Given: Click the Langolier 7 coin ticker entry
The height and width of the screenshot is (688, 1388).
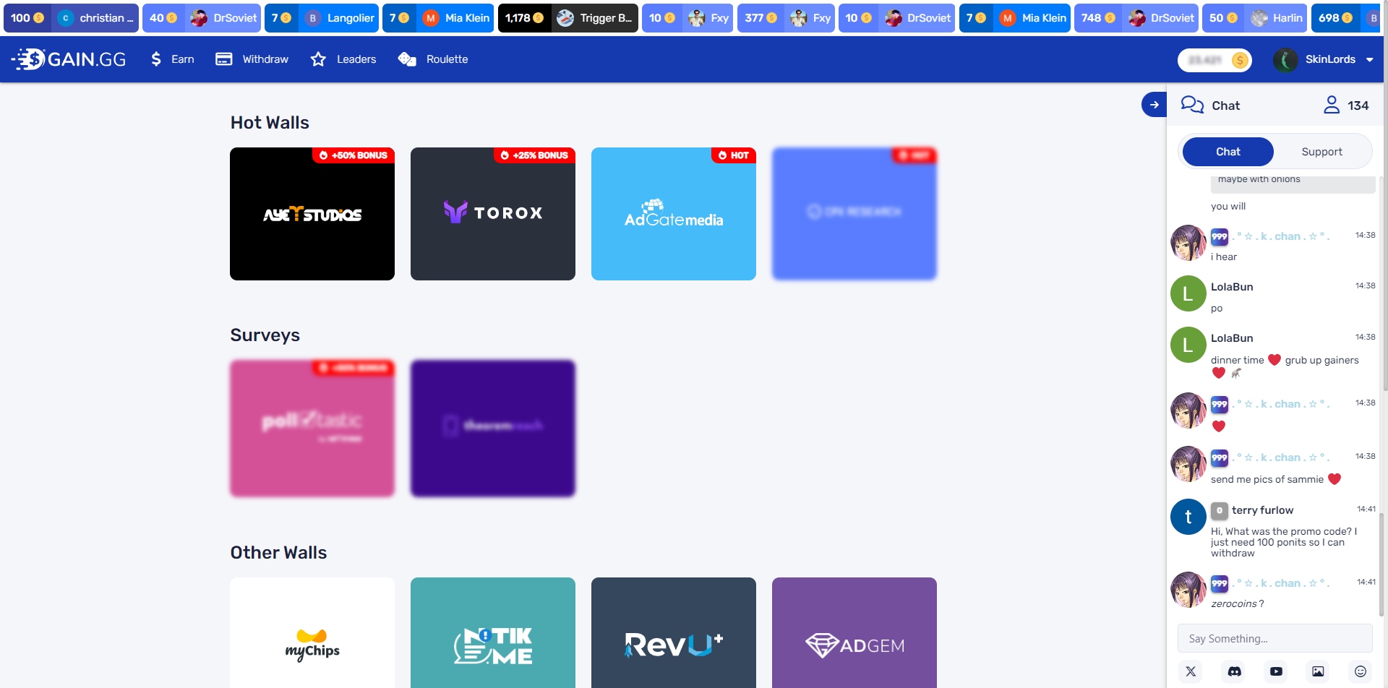Looking at the screenshot, I should (x=322, y=18).
